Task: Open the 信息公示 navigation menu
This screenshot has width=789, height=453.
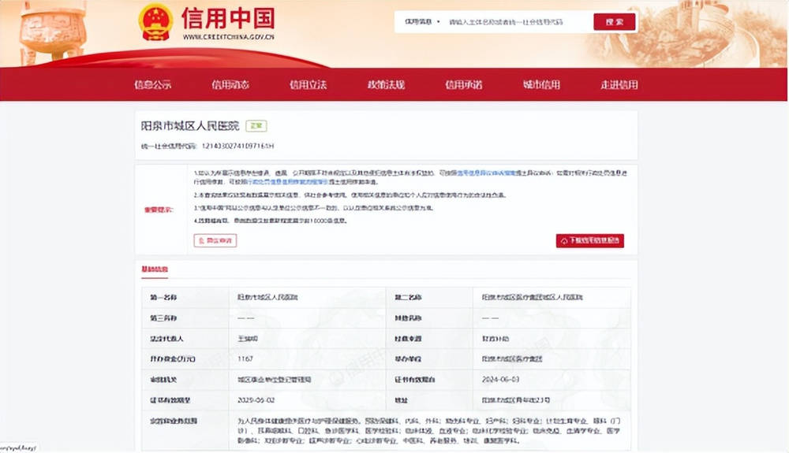Action: click(x=152, y=85)
